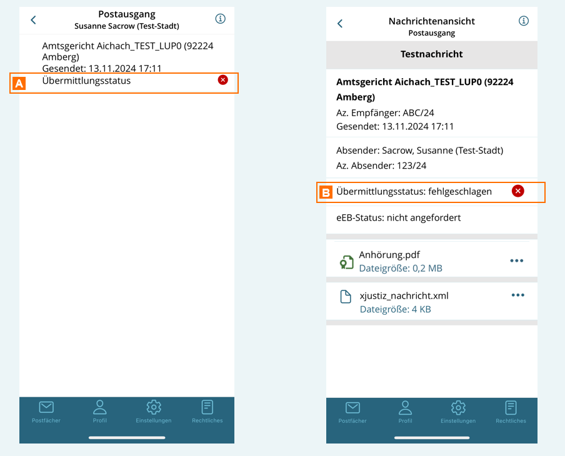
Task: Select Profil tab in right screen
Action: click(x=405, y=412)
